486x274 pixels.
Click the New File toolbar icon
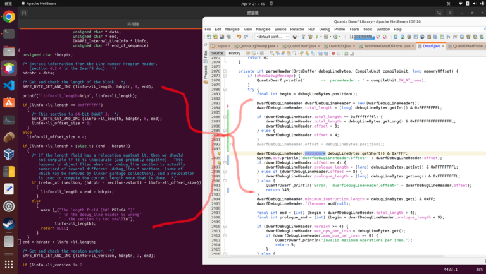click(x=209, y=37)
